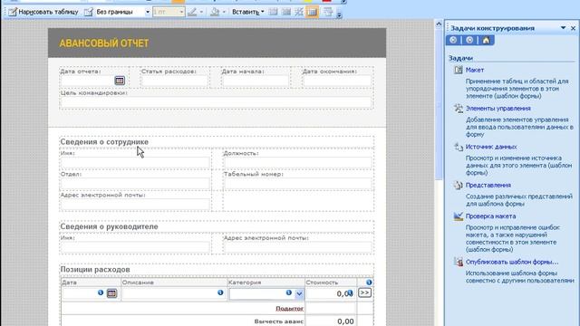Close the Задачи конструирования pane
This screenshot has height=326, width=580.
(x=573, y=28)
